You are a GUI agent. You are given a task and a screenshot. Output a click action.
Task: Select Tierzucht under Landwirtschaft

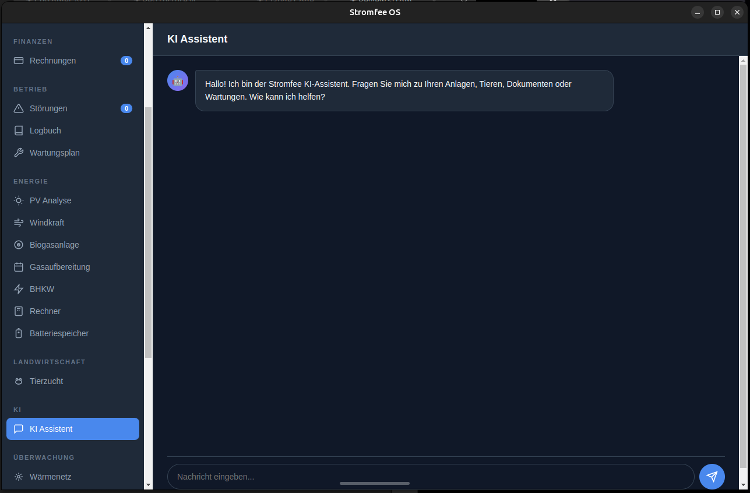click(x=46, y=381)
